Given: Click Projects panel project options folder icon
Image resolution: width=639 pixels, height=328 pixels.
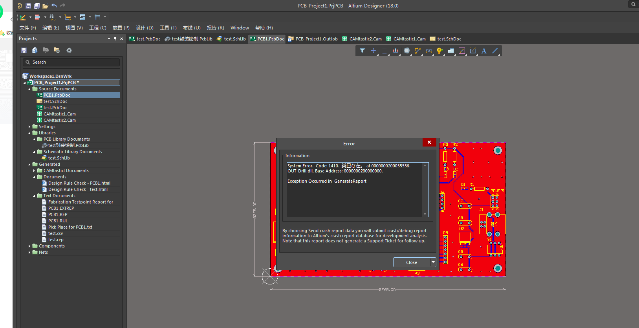Looking at the screenshot, I should point(57,50).
